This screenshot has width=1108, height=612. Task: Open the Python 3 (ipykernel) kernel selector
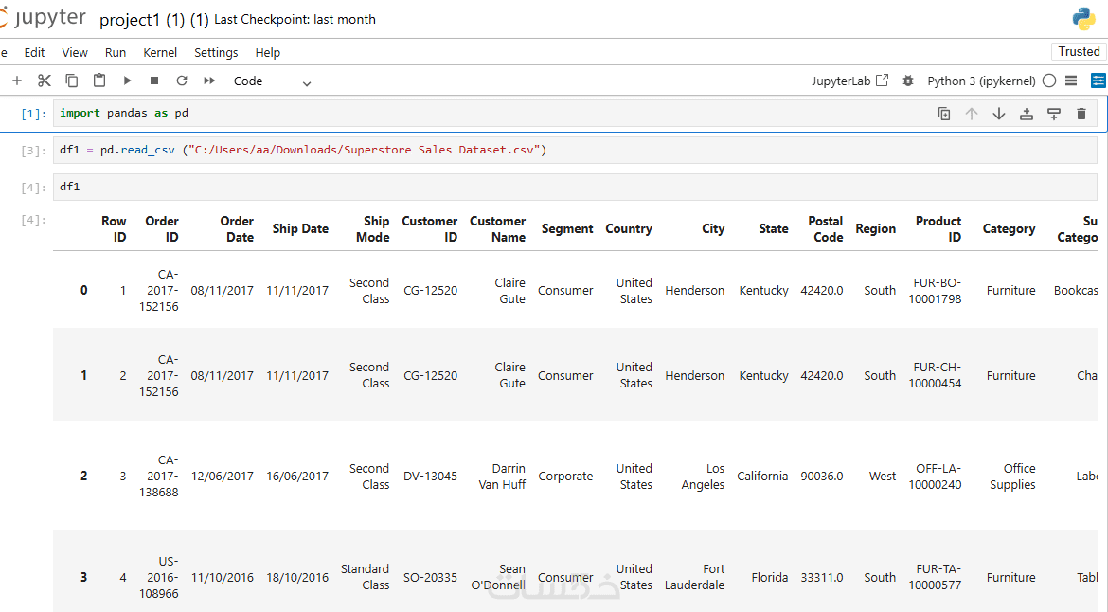tap(981, 81)
